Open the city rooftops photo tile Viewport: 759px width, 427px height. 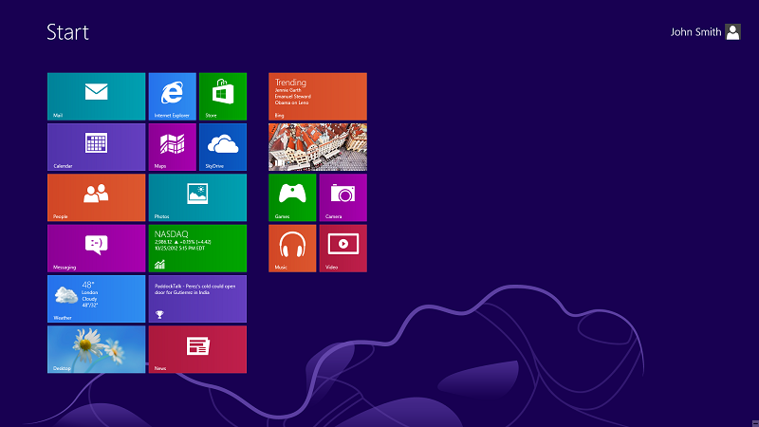click(x=318, y=147)
